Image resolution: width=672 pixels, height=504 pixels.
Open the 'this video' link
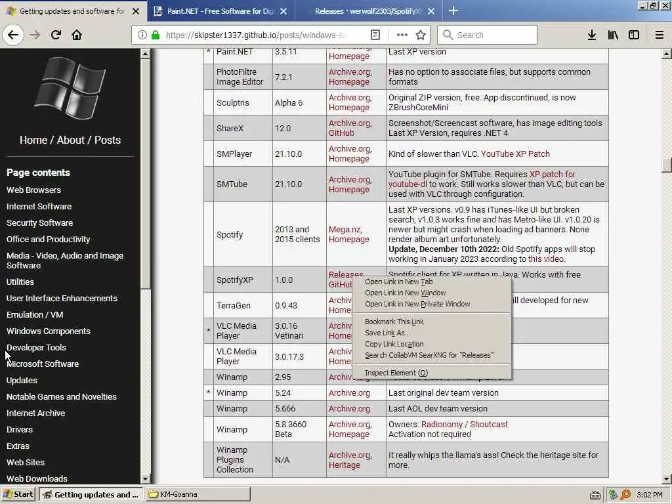point(546,259)
